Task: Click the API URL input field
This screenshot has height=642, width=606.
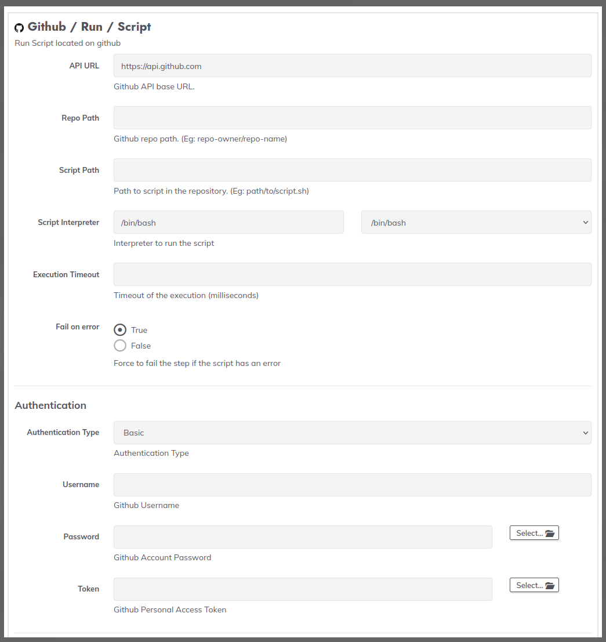Action: coord(353,66)
